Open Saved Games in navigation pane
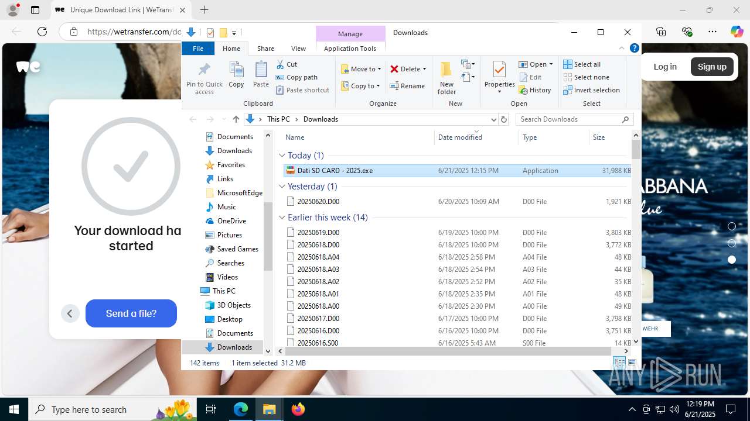Image resolution: width=750 pixels, height=421 pixels. [237, 249]
